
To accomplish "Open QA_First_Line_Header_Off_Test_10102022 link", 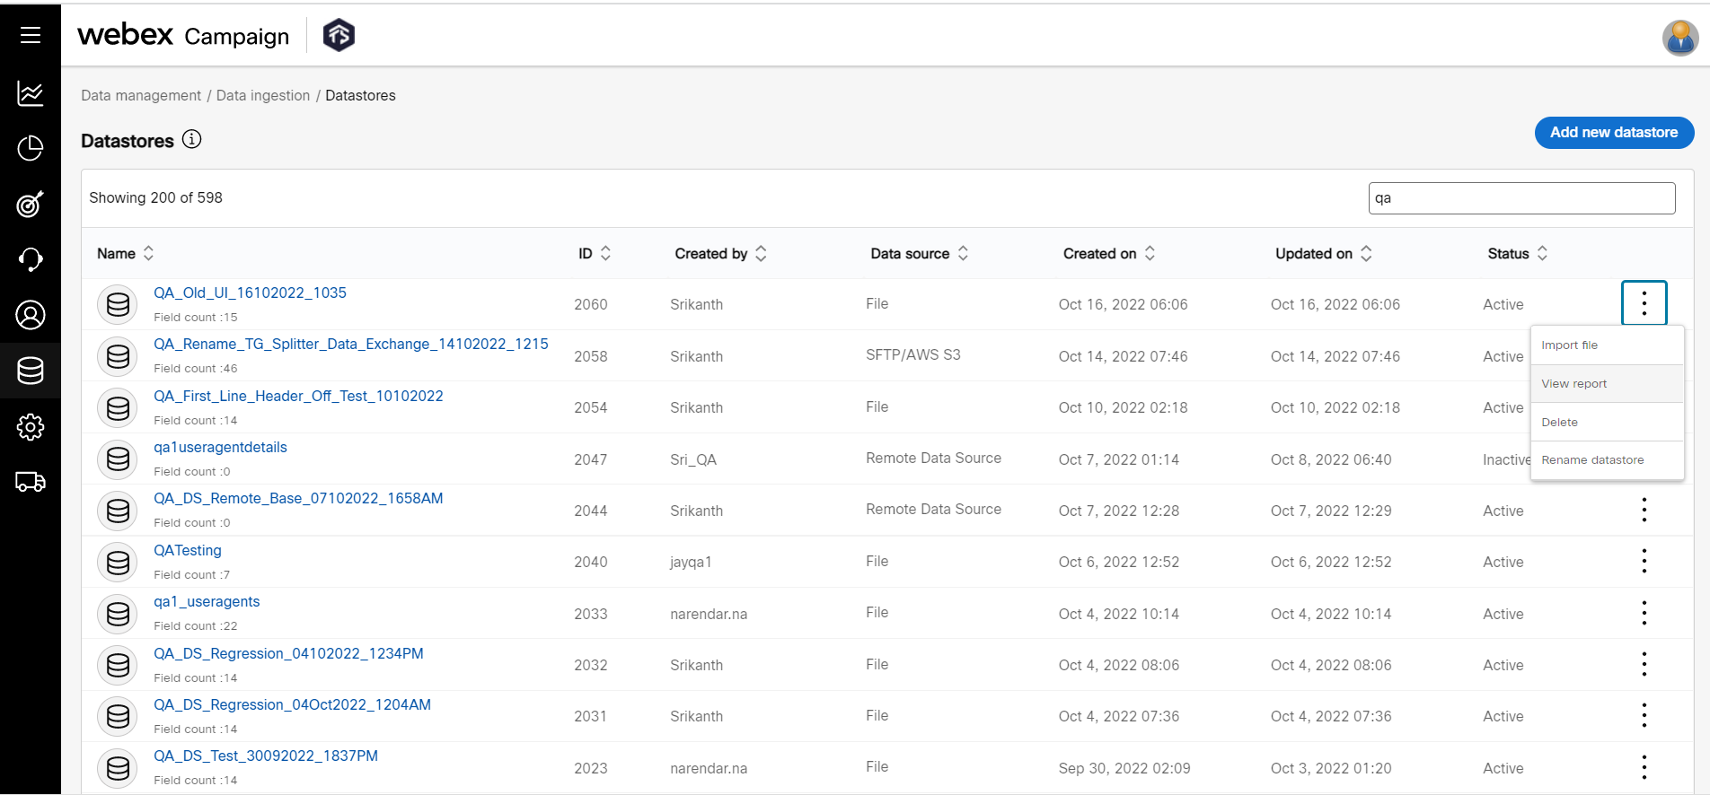I will coord(298,396).
